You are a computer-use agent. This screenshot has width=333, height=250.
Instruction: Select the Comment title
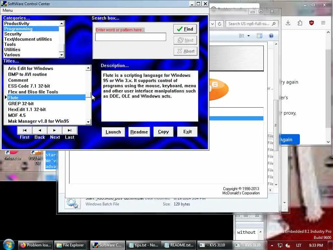(46, 80)
